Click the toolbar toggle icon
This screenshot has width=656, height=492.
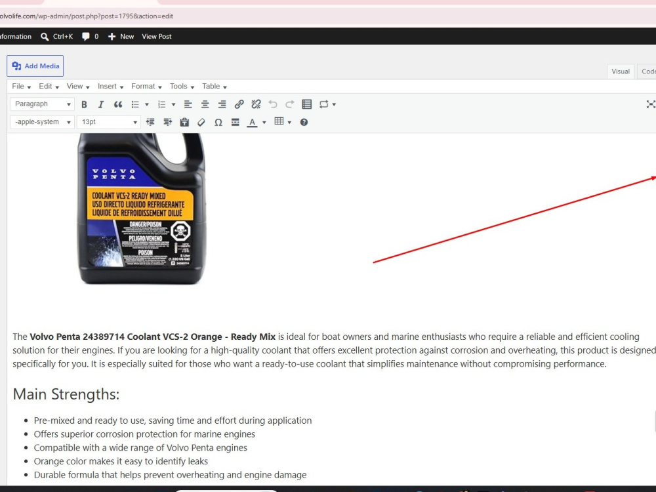(306, 104)
